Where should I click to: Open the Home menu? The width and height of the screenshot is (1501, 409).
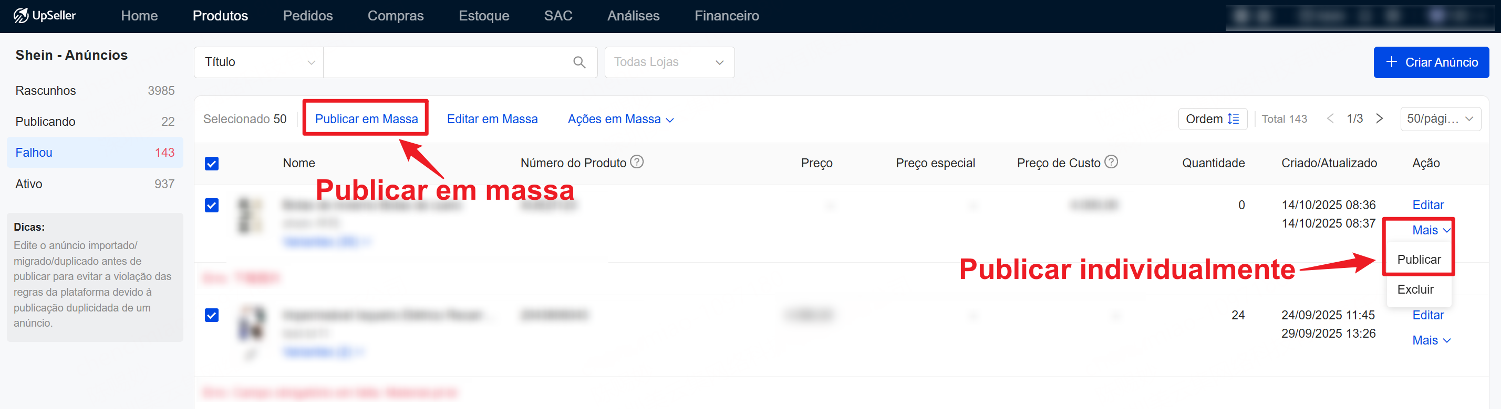(x=139, y=16)
